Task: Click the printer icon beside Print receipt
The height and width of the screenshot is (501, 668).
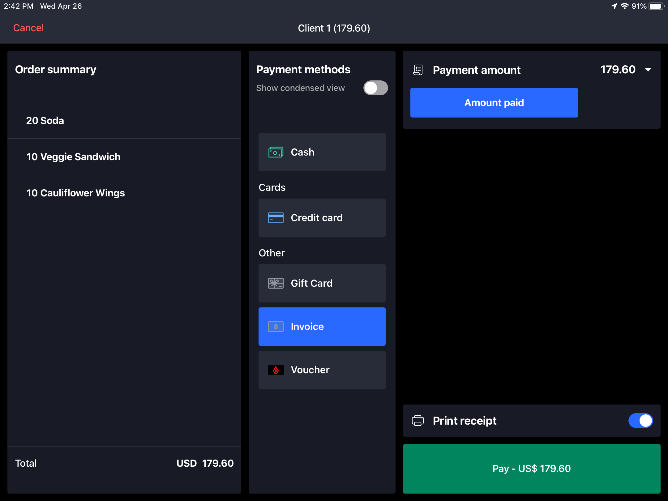Action: point(418,421)
